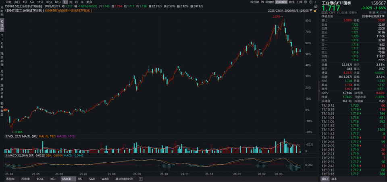Open the date range 2025/03/31-2026/03/31 selector
The width and height of the screenshot is (387, 182).
(289, 10)
